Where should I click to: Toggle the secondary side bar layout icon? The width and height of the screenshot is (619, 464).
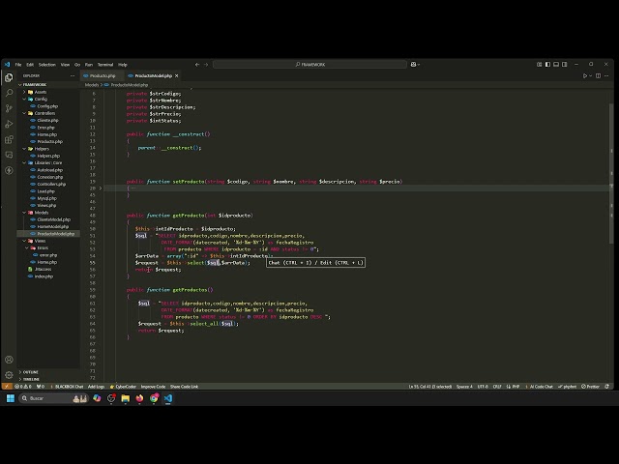[565, 65]
